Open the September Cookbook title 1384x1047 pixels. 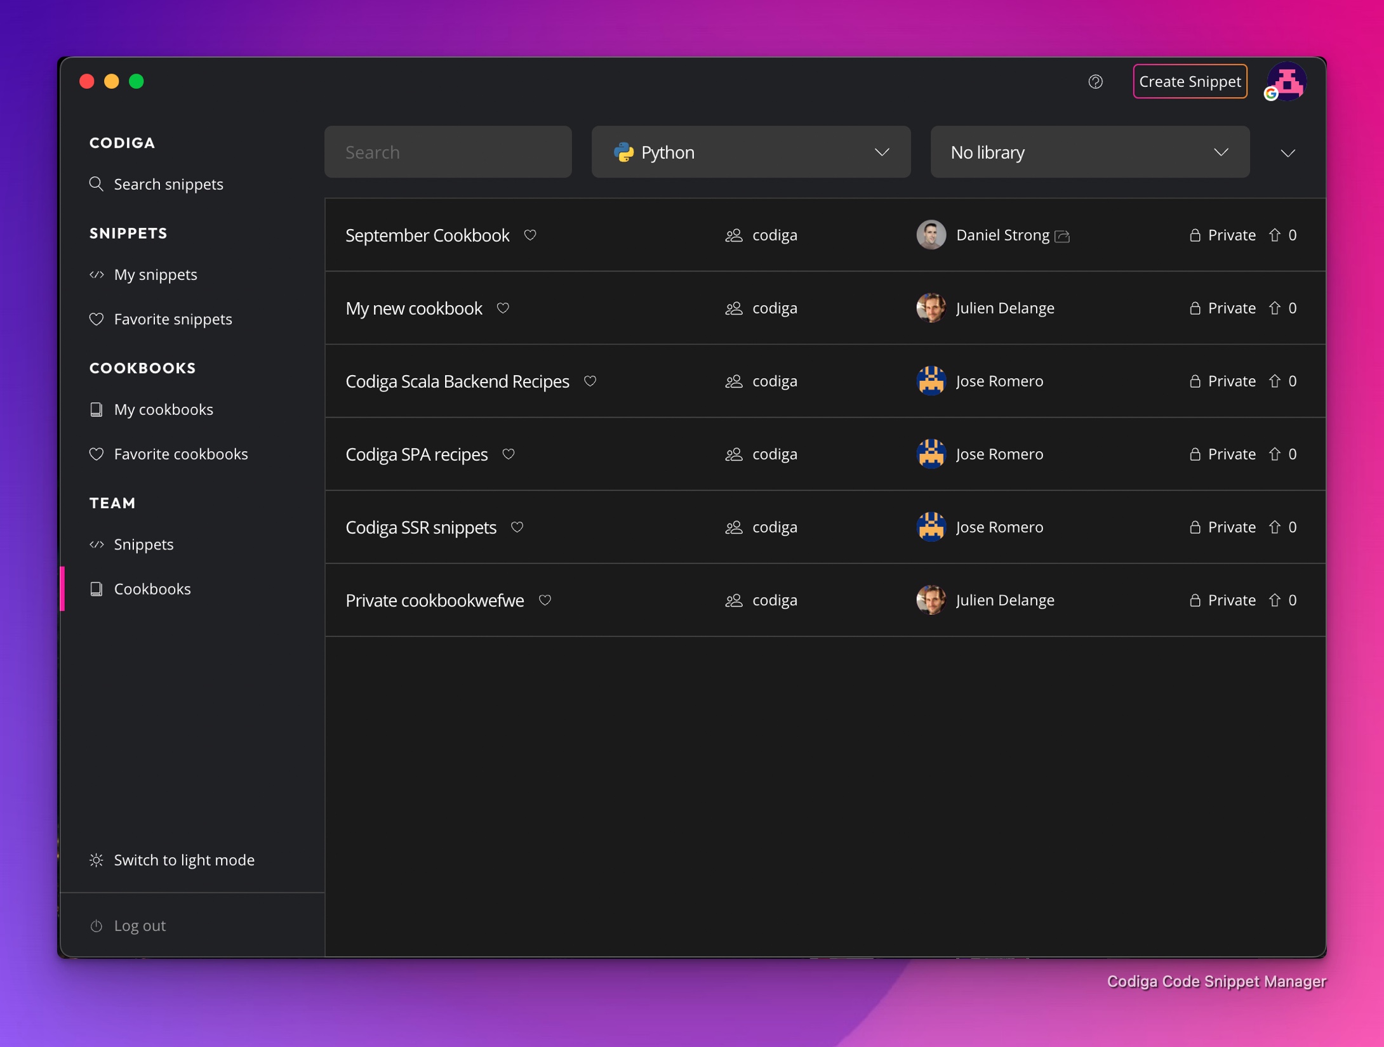pos(427,235)
